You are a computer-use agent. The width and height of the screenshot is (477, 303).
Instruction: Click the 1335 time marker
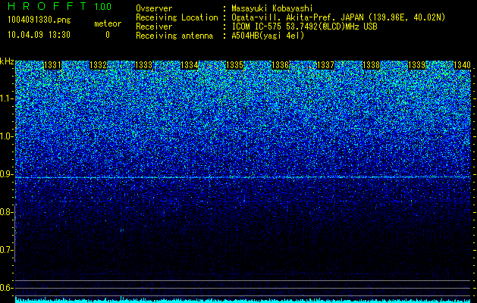[235, 65]
